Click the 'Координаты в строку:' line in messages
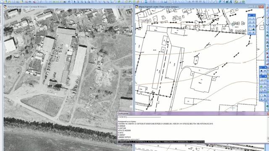This screenshot has height=151, width=269. 127,121
